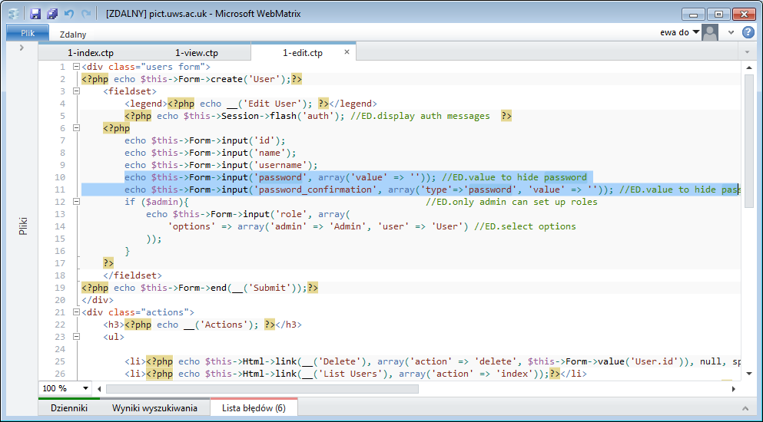Select the Zdalny ribbon tab

coord(73,35)
